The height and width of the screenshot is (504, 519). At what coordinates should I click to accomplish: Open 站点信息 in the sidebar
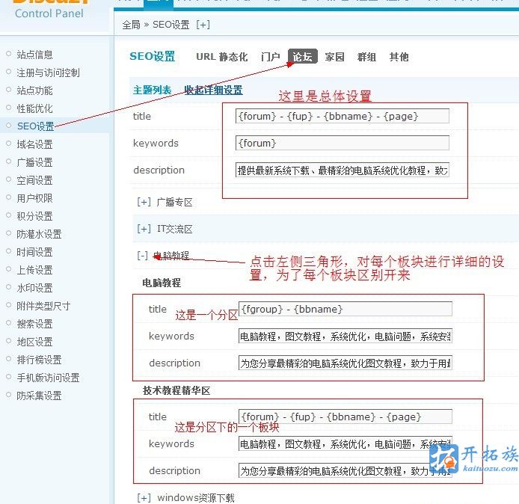coord(34,55)
